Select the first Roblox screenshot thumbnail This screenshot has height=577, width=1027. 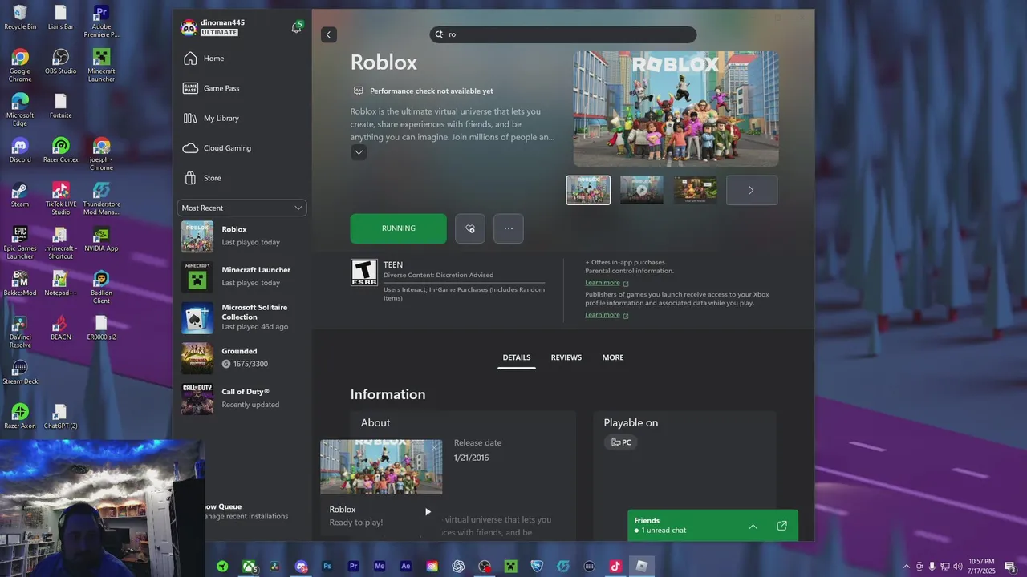coord(588,190)
